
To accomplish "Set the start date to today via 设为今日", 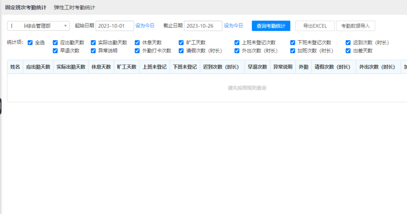I will tap(145, 26).
